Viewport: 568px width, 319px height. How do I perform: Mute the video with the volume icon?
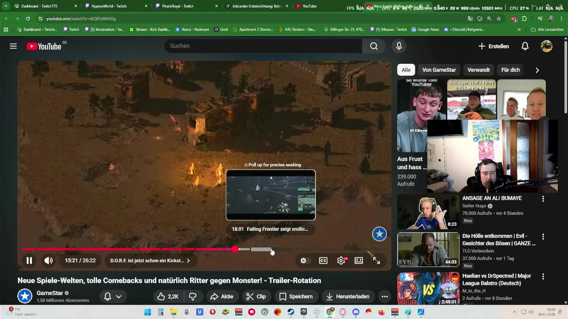click(48, 261)
